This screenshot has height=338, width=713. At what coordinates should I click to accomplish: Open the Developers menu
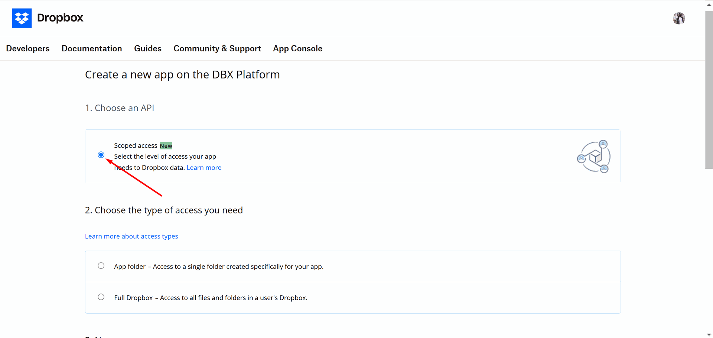click(x=28, y=48)
